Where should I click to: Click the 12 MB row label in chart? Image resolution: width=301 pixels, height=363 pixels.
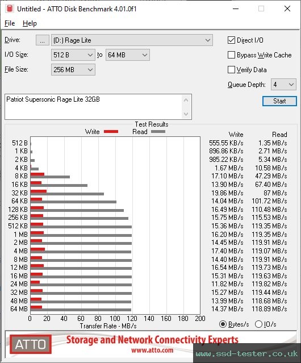[x=19, y=268]
